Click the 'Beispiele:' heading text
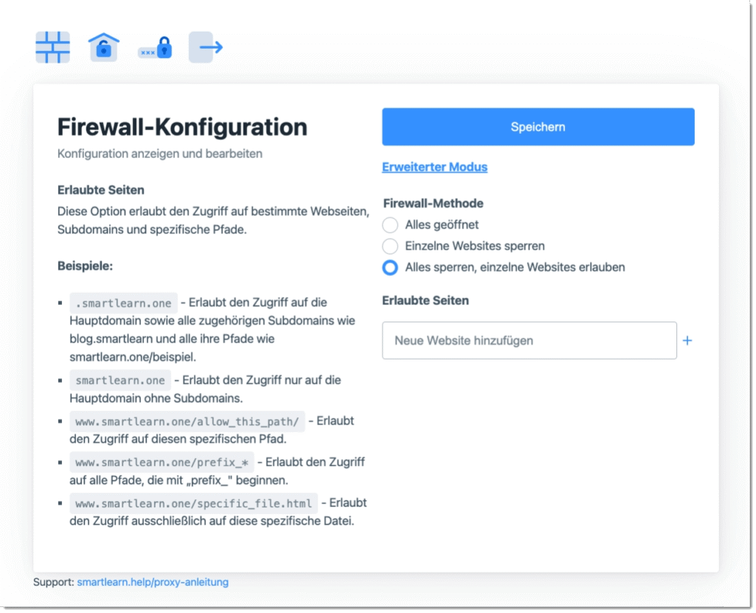This screenshot has height=613, width=756. pyautogui.click(x=85, y=266)
